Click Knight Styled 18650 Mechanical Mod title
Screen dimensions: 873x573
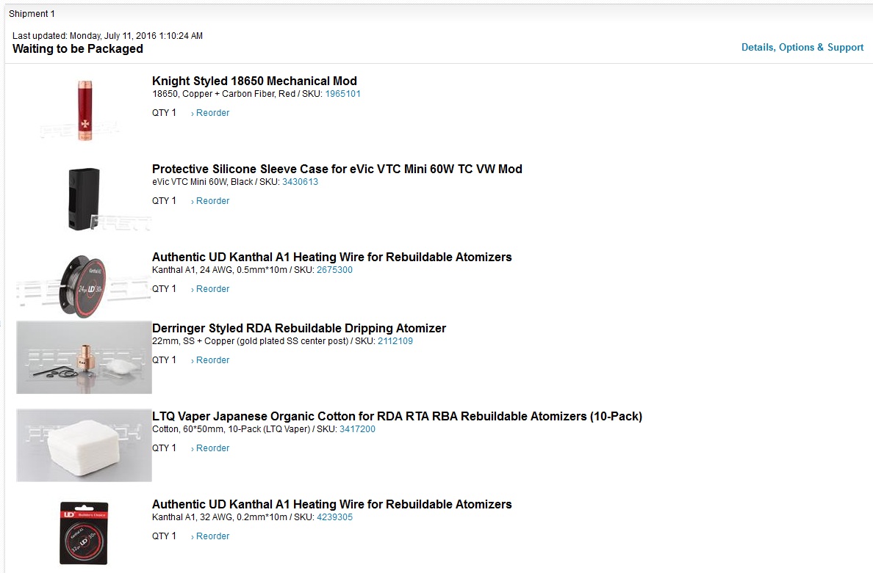point(254,81)
